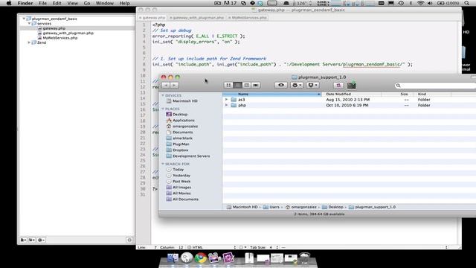Collapse the DEVICES sidebar section

point(163,95)
